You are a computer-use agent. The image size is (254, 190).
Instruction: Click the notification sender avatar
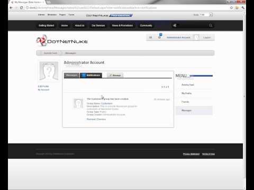[x=78, y=103]
